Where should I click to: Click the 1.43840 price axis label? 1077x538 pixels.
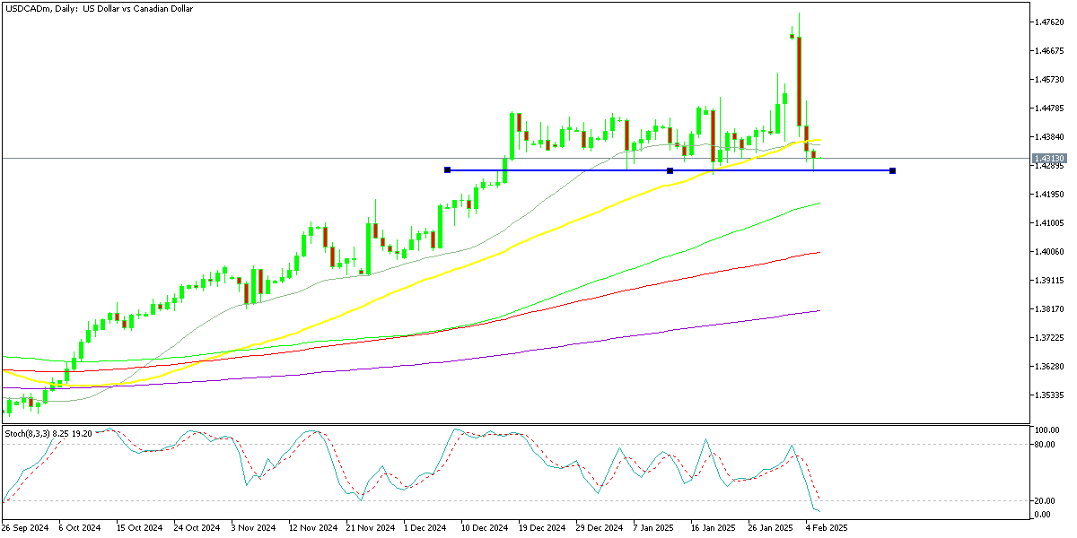(x=1048, y=136)
